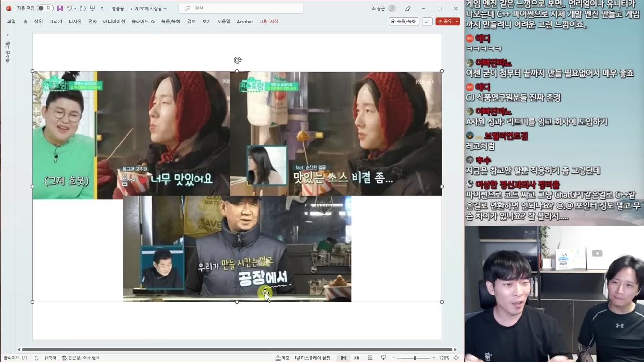Click chat user name 브릴리언트킴
The height and width of the screenshot is (362, 644).
[x=506, y=136]
